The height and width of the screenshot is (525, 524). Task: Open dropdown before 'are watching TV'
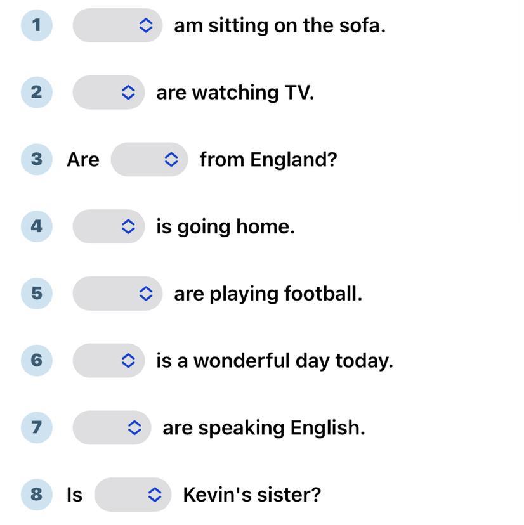coord(108,93)
